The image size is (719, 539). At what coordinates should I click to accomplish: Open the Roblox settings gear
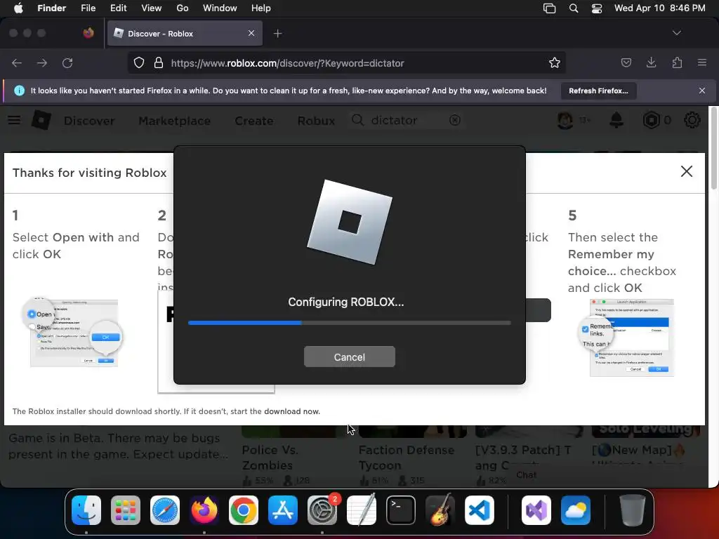coord(692,120)
